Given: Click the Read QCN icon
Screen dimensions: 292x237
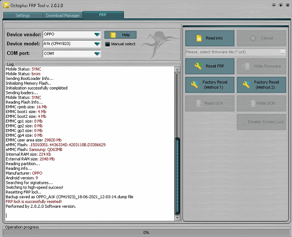Looking at the screenshot, I should [x=199, y=103].
